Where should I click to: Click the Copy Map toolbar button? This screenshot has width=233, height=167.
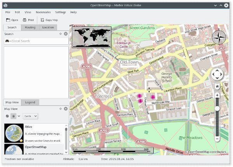point(49,20)
